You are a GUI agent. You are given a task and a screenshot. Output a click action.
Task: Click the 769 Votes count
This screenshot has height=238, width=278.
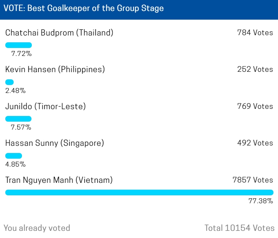coord(255,106)
